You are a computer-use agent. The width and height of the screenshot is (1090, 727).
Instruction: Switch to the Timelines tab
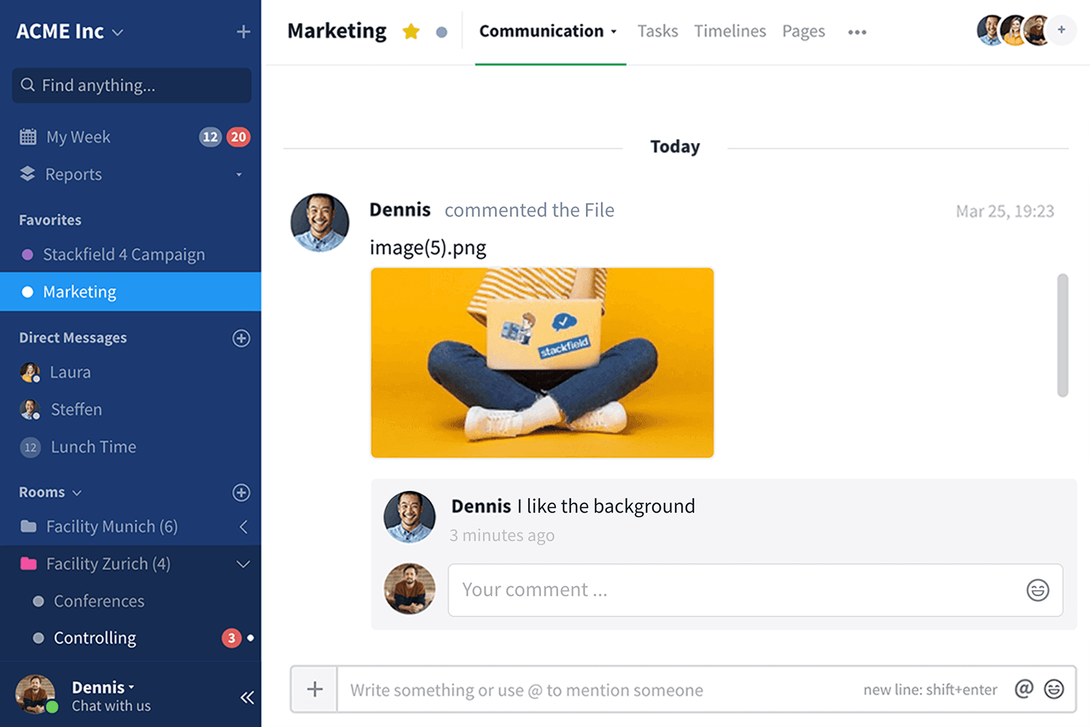[x=730, y=31]
